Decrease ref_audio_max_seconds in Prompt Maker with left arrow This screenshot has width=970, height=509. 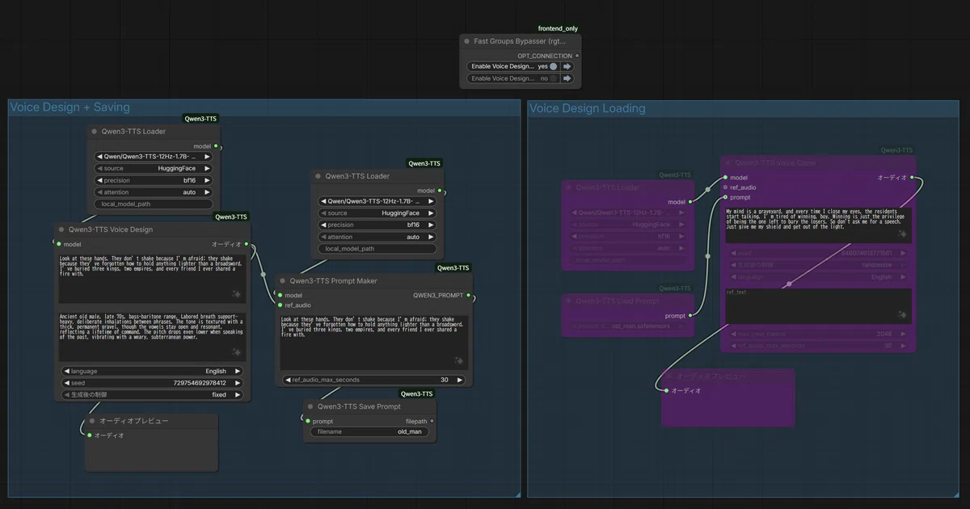pyautogui.click(x=287, y=380)
